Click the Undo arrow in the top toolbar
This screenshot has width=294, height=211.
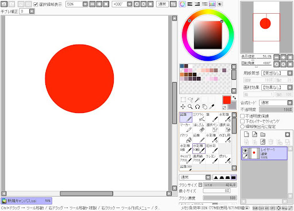[4, 4]
